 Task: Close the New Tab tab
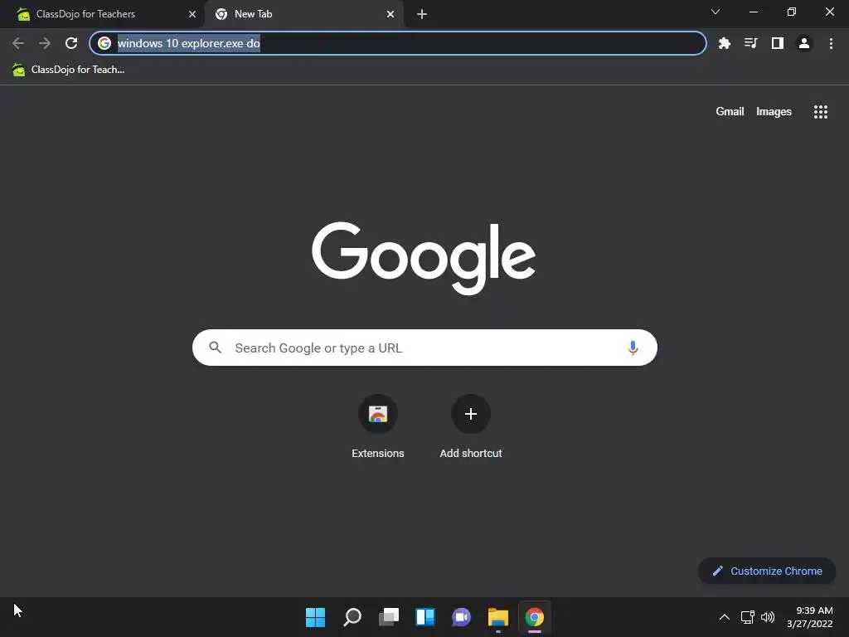click(x=390, y=14)
